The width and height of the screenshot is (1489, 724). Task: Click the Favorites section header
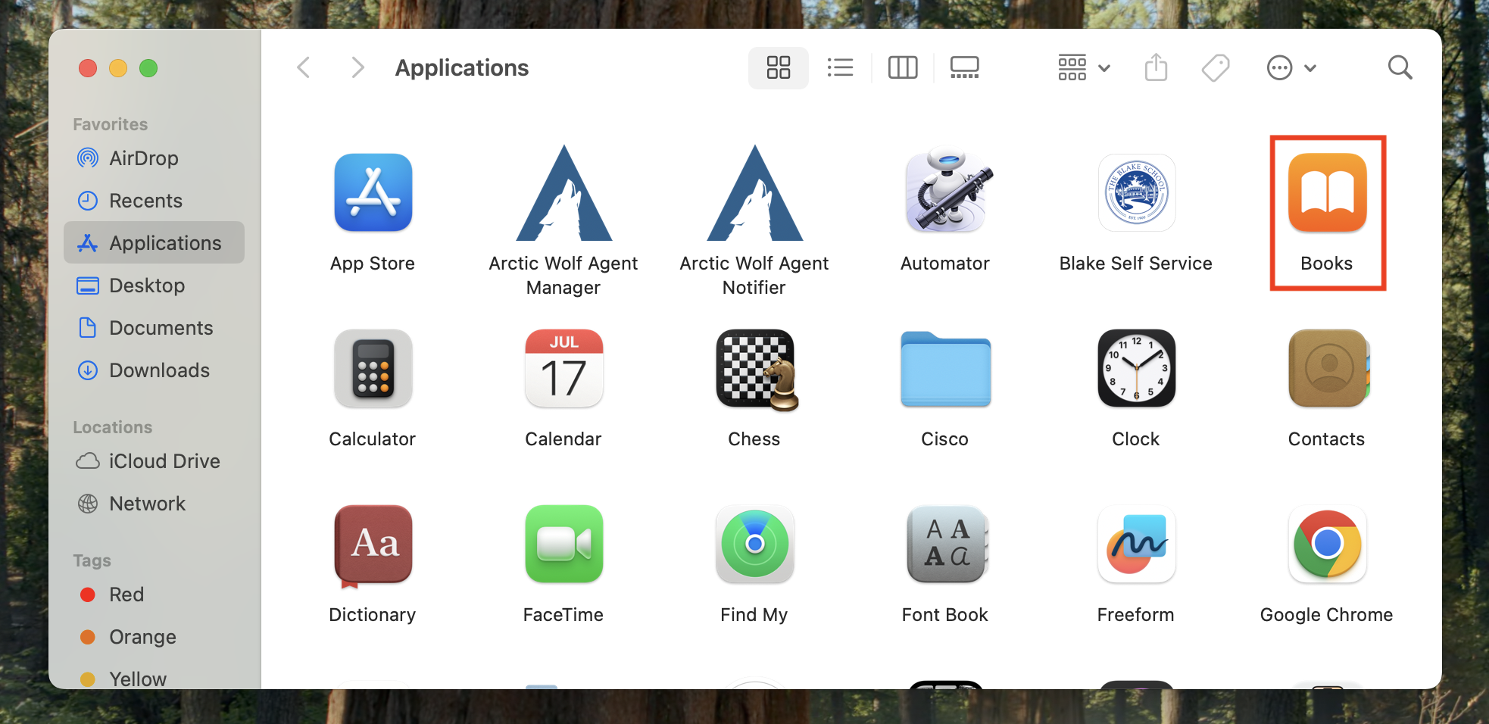(x=111, y=124)
